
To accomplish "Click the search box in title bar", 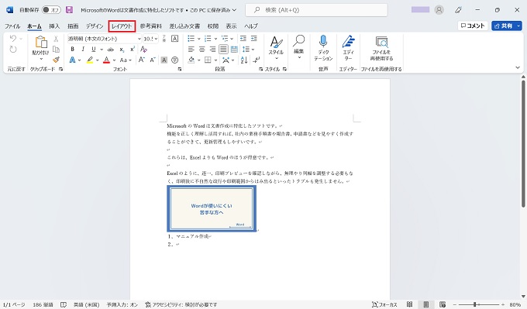I will [x=316, y=10].
